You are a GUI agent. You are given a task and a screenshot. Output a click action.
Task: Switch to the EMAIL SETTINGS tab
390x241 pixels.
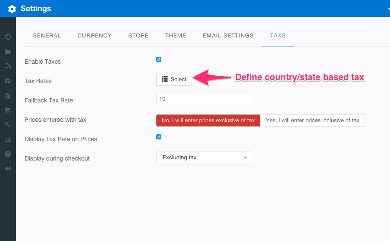[228, 35]
